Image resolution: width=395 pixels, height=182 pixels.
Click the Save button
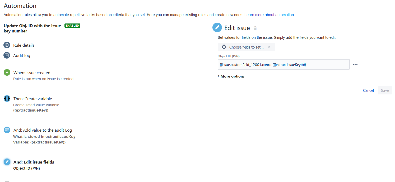[385, 90]
